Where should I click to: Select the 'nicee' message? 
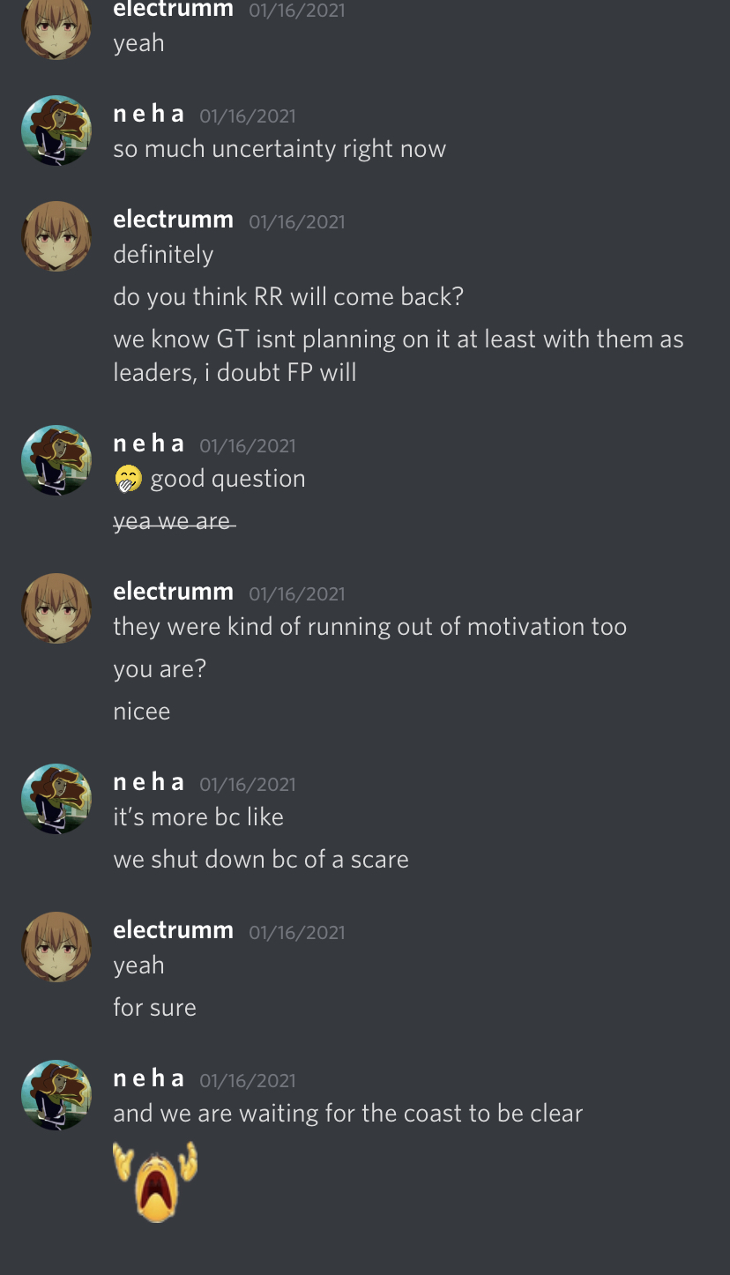(142, 711)
